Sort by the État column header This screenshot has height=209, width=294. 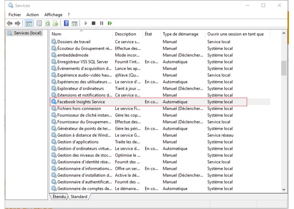point(151,34)
